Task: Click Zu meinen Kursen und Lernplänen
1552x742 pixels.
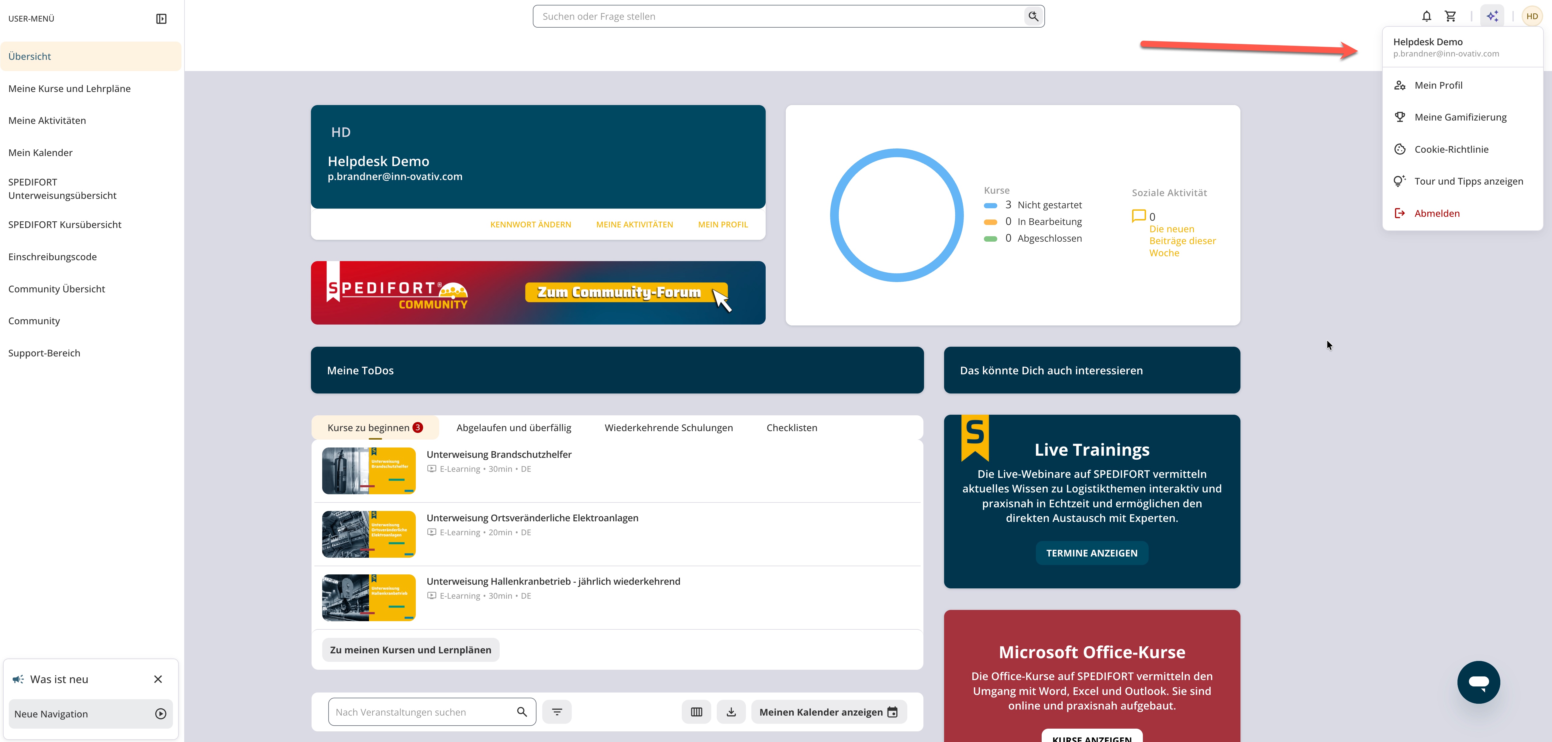Action: point(410,649)
